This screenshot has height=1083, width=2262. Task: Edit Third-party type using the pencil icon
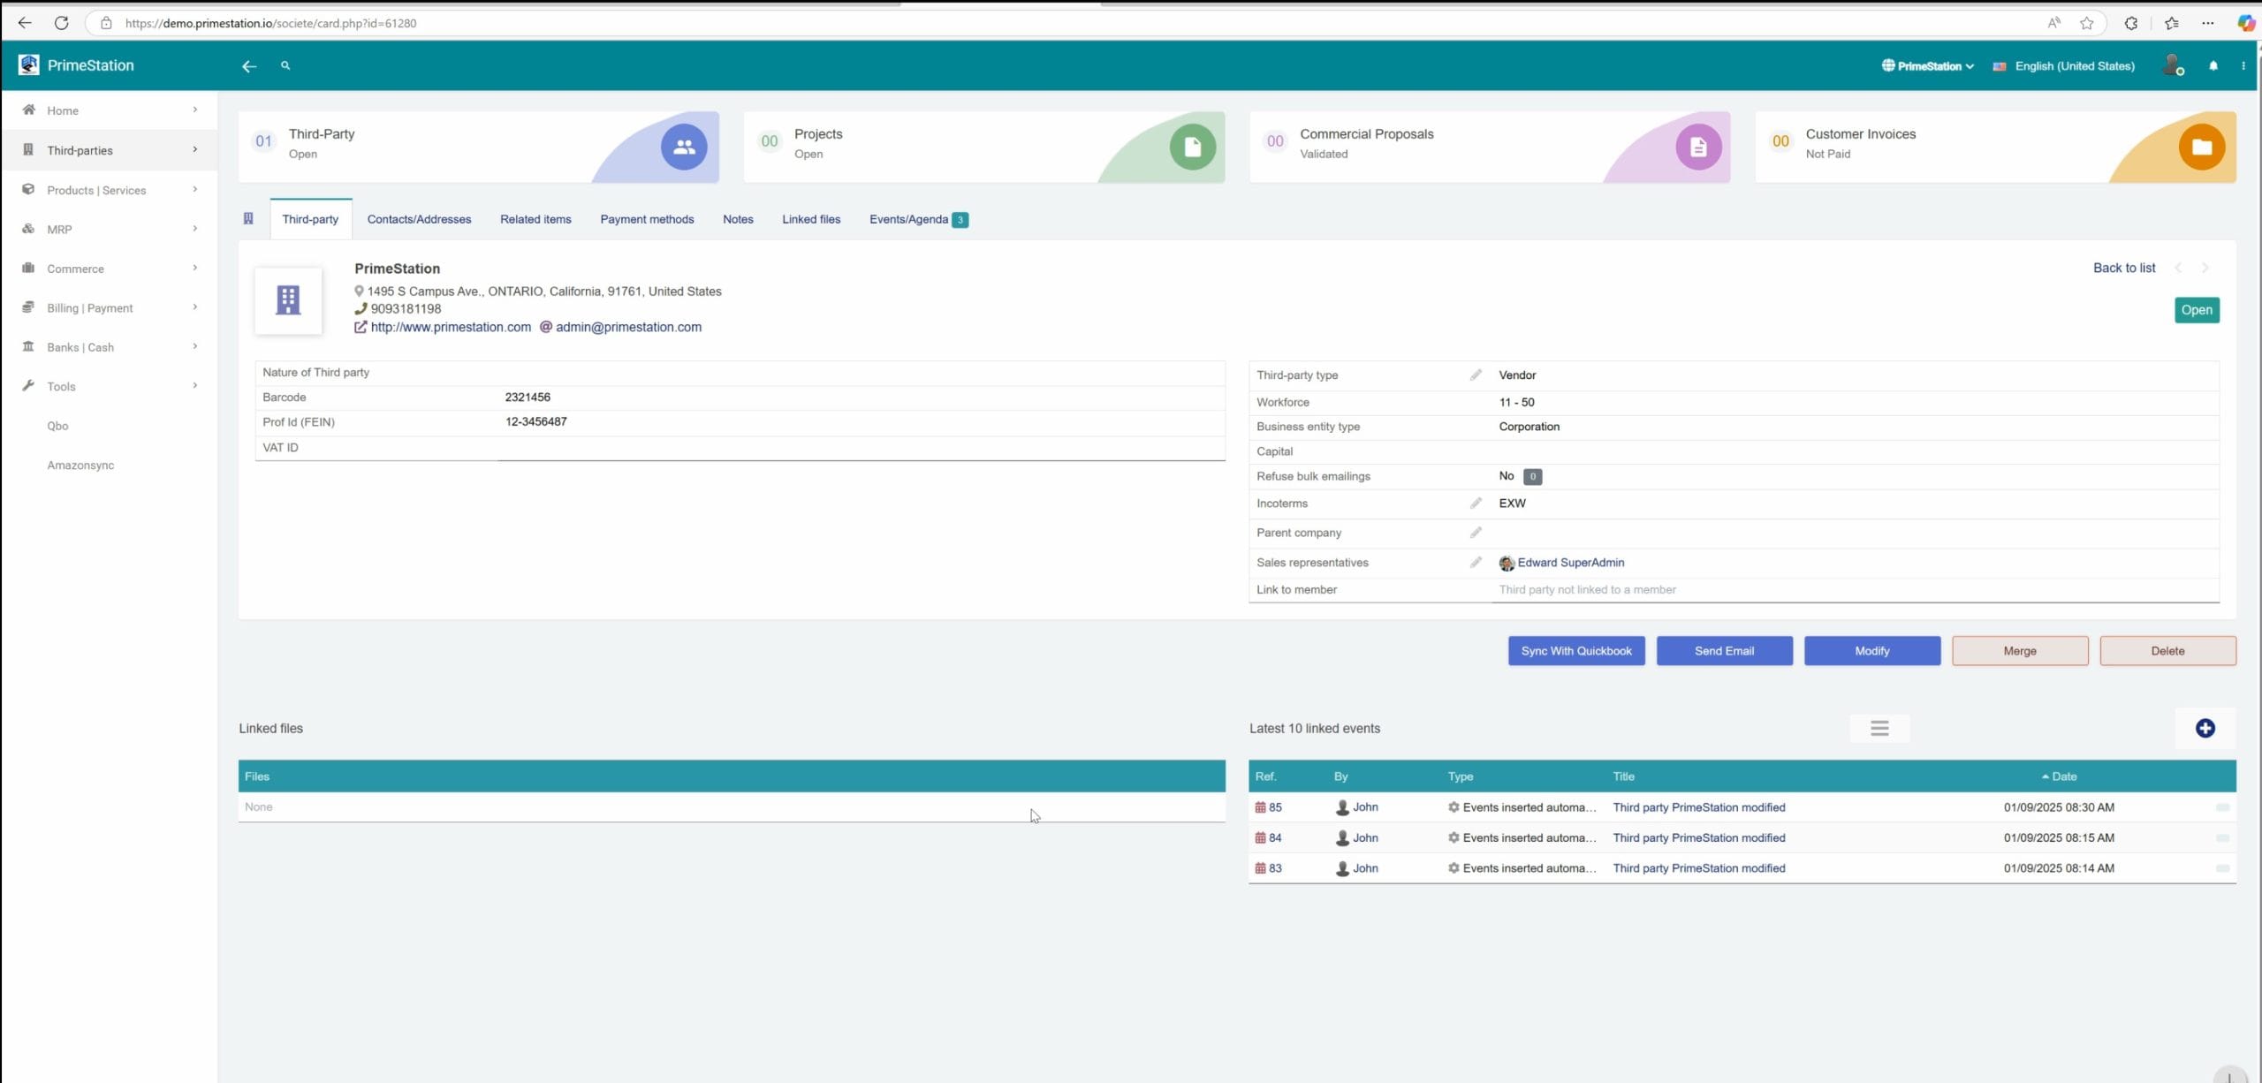[x=1475, y=375]
